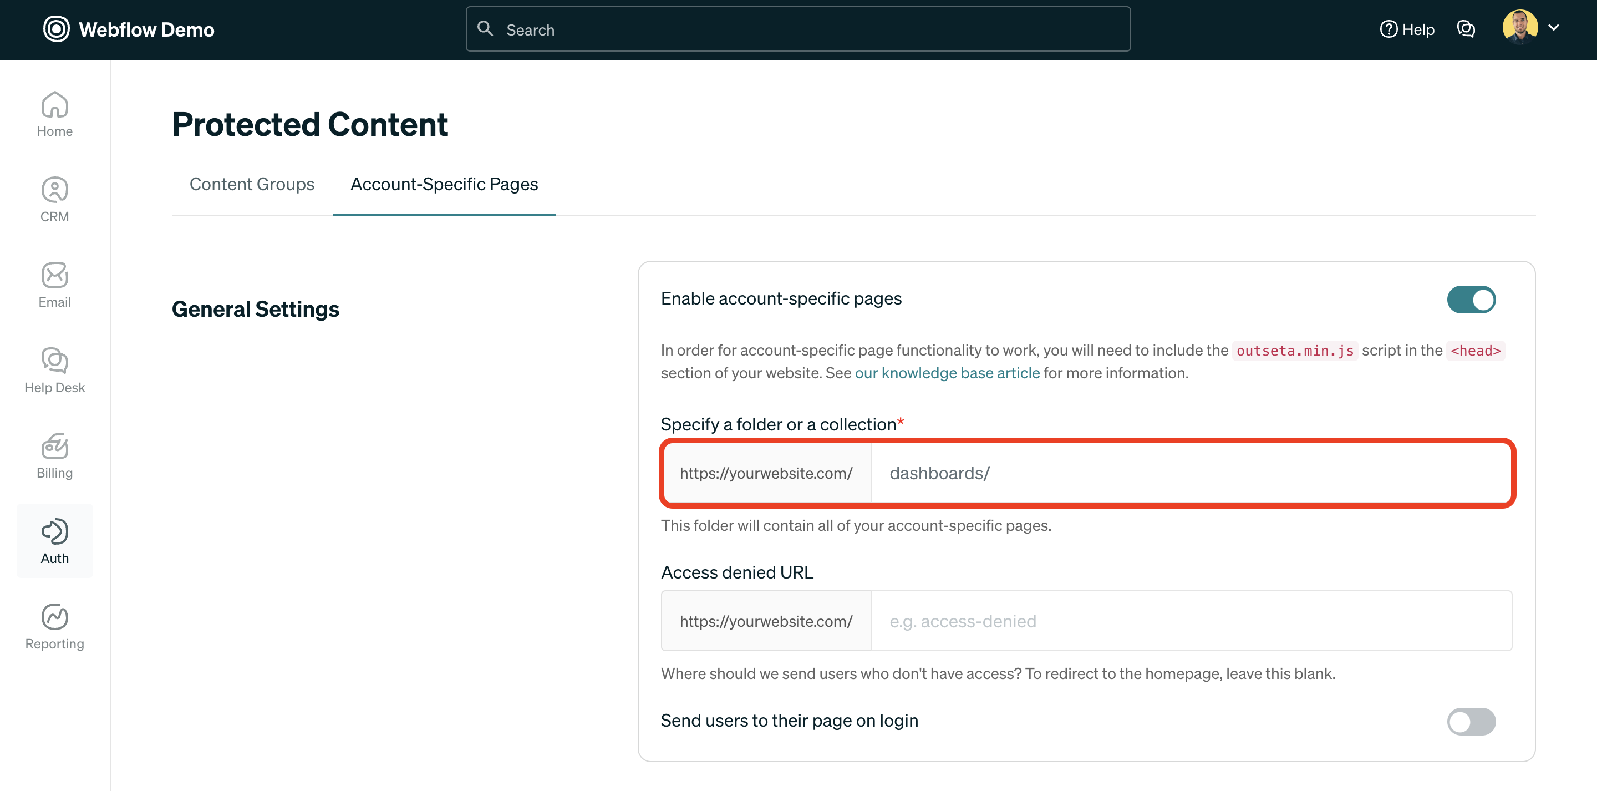
Task: Open the Reporting section
Action: pyautogui.click(x=54, y=625)
